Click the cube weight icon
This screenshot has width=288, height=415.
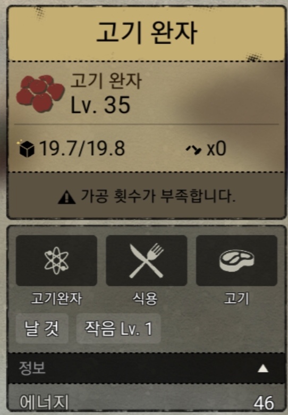(26, 149)
